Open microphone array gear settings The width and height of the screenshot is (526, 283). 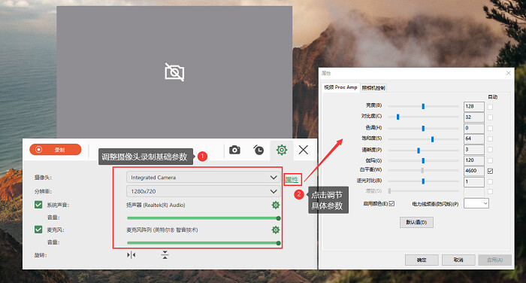tap(276, 230)
